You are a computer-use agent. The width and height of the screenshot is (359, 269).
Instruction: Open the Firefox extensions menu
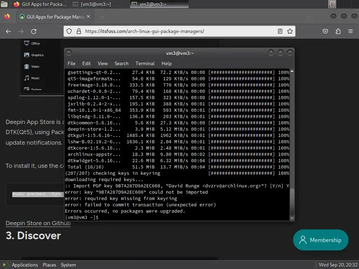click(x=338, y=31)
